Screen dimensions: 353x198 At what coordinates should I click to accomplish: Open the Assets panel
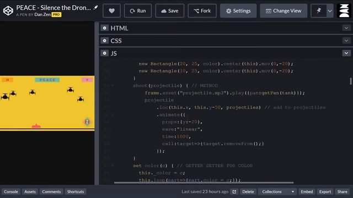point(30,192)
